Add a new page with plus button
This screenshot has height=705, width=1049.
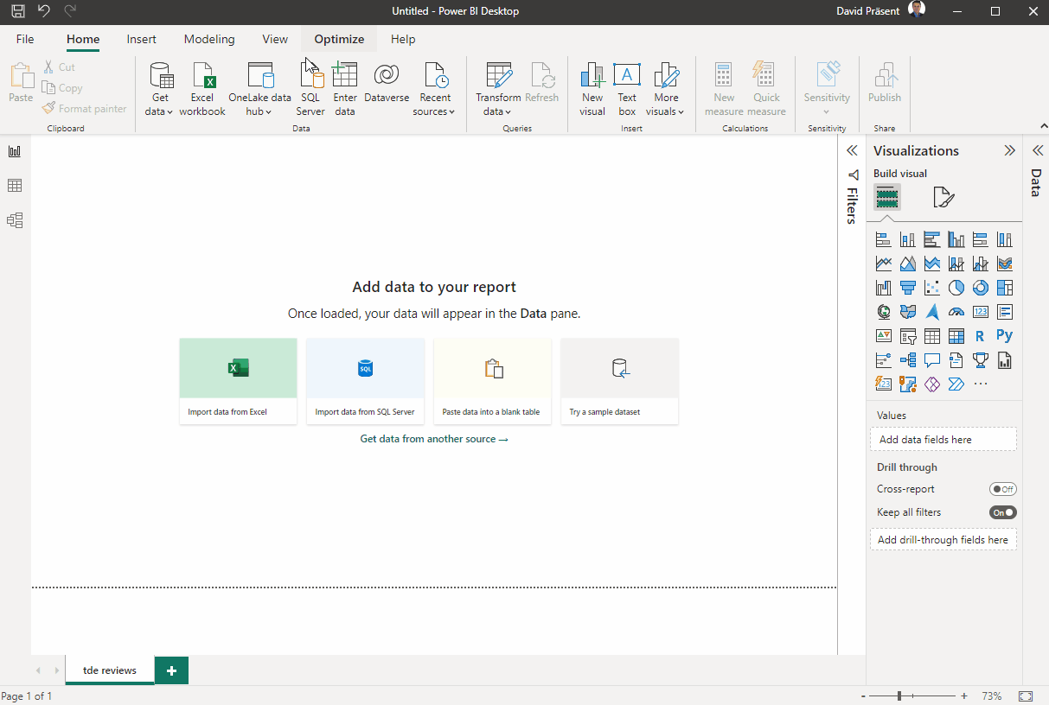click(x=171, y=670)
